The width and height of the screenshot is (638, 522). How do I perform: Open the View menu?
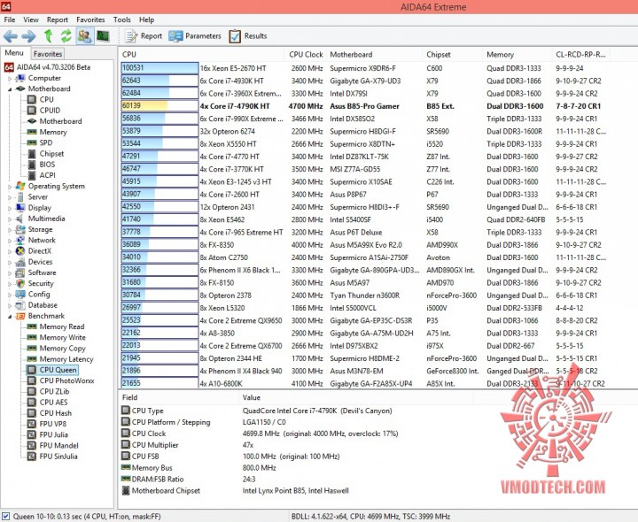click(x=31, y=19)
